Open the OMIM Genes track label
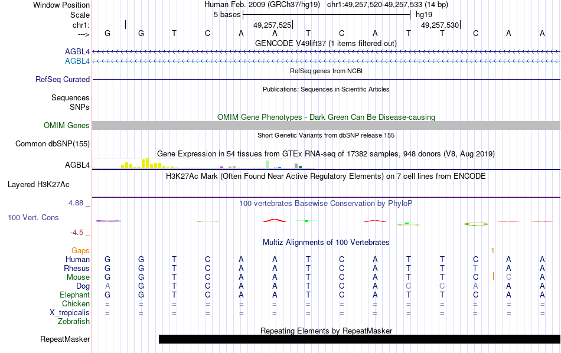Screen dimensions: 561x353 tap(66, 126)
